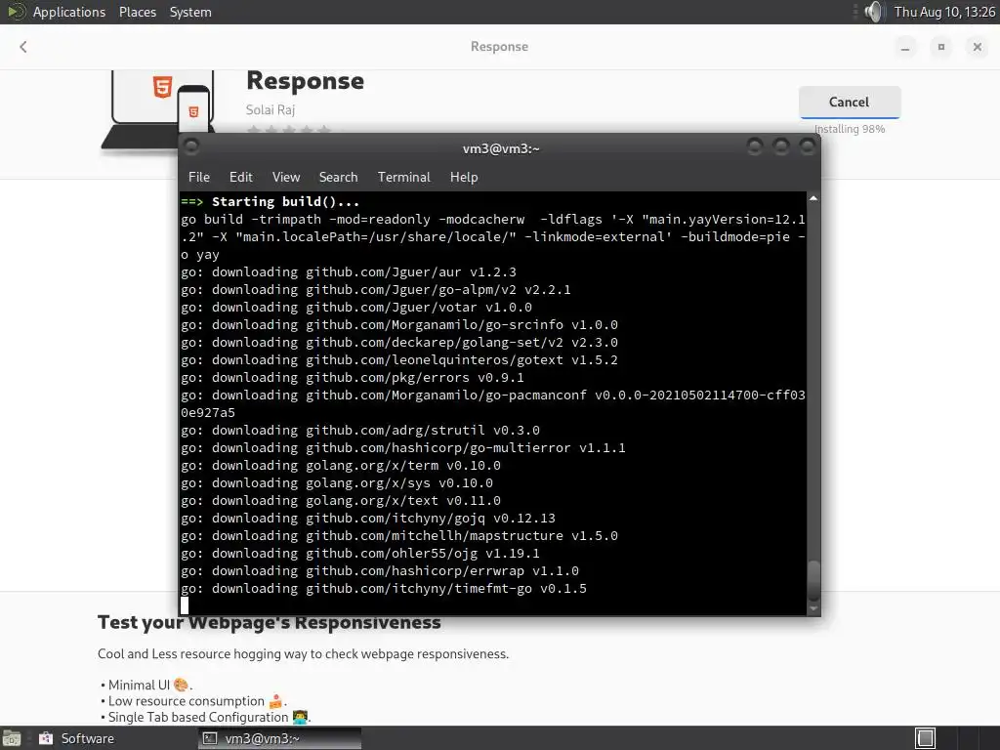Click the line downloading adrg/strutil v0.3.0

coord(360,431)
